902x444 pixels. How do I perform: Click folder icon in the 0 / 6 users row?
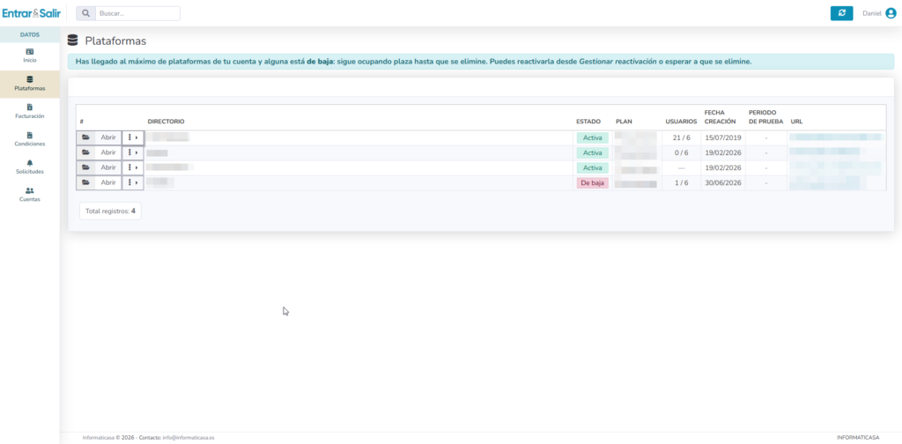(85, 152)
